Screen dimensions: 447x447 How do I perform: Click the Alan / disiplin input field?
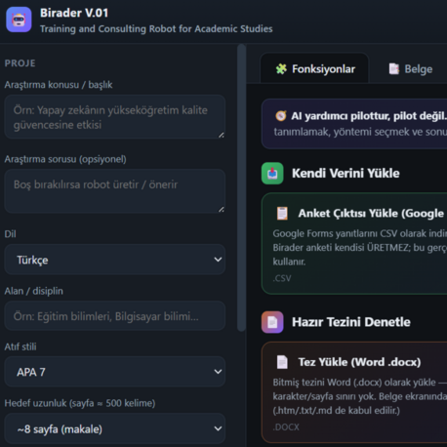click(115, 316)
